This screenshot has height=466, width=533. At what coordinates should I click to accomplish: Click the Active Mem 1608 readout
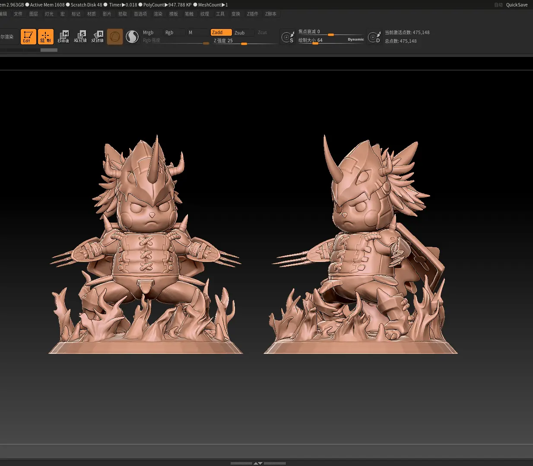(x=48, y=5)
